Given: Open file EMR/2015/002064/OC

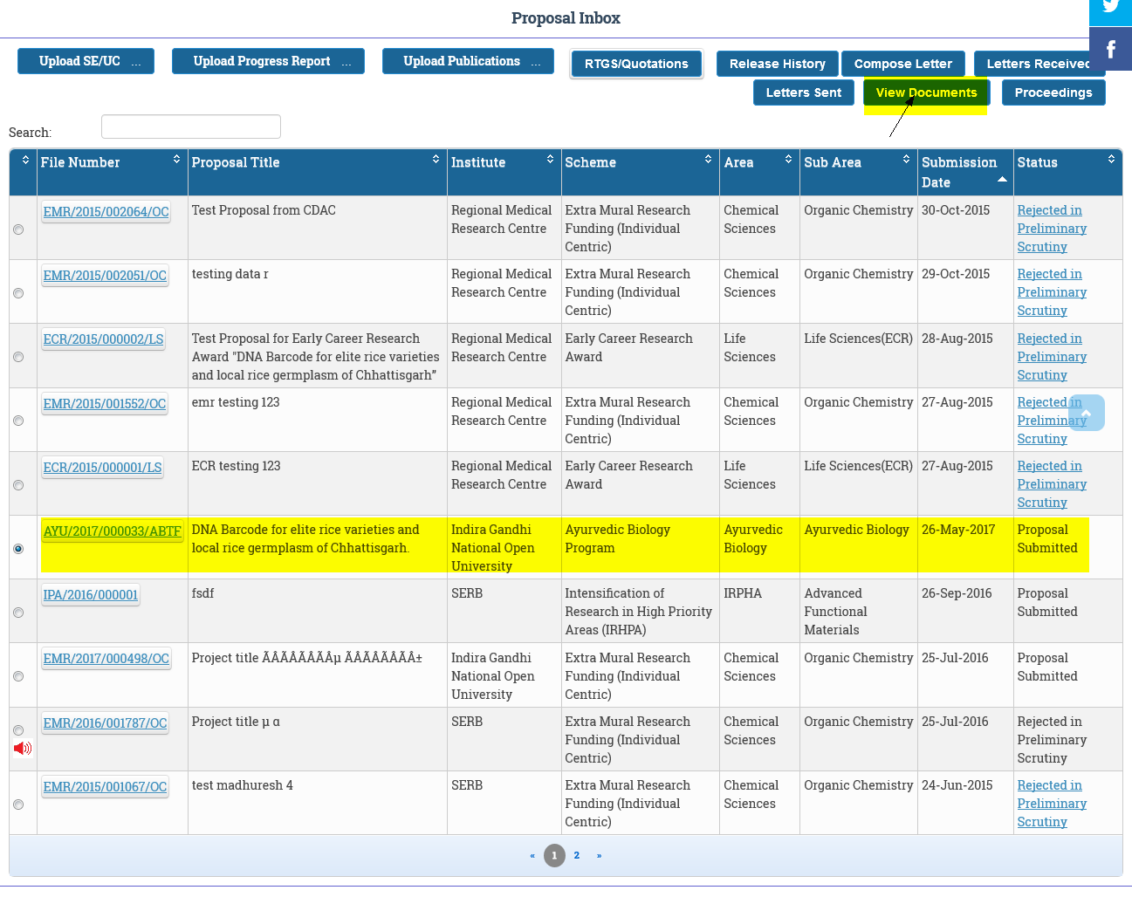Looking at the screenshot, I should (x=106, y=212).
